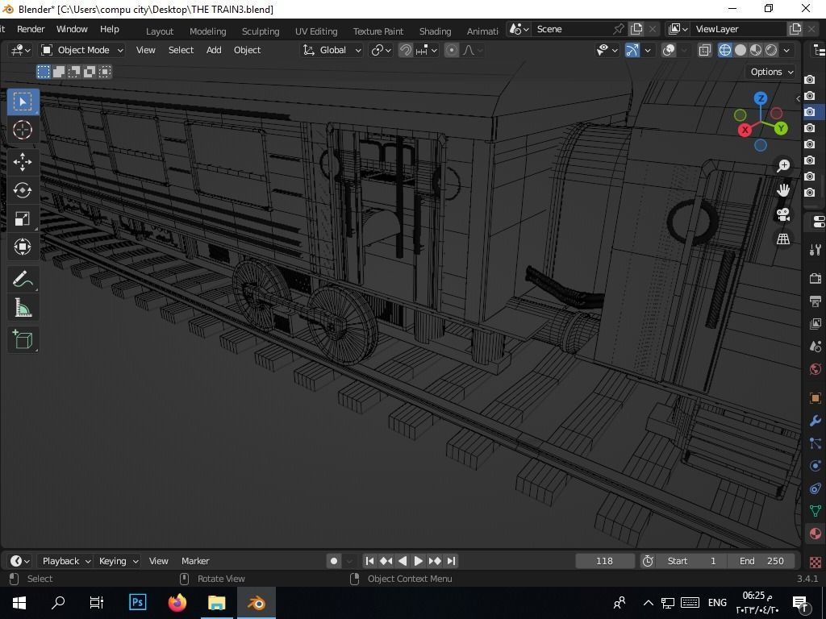Viewport: 826px width, 619px height.
Task: Pick the Rotate tool
Action: tap(22, 190)
